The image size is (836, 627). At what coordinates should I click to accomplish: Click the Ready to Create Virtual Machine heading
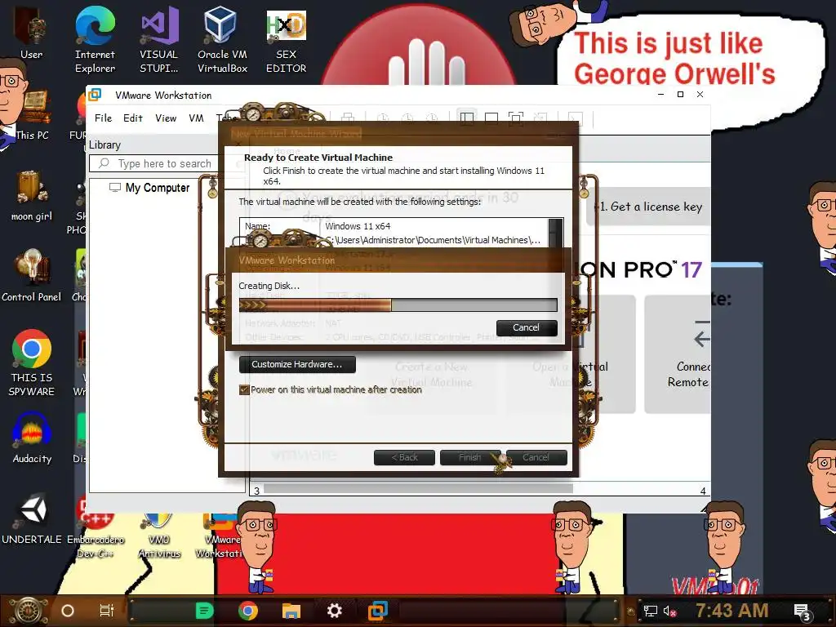[x=318, y=158]
